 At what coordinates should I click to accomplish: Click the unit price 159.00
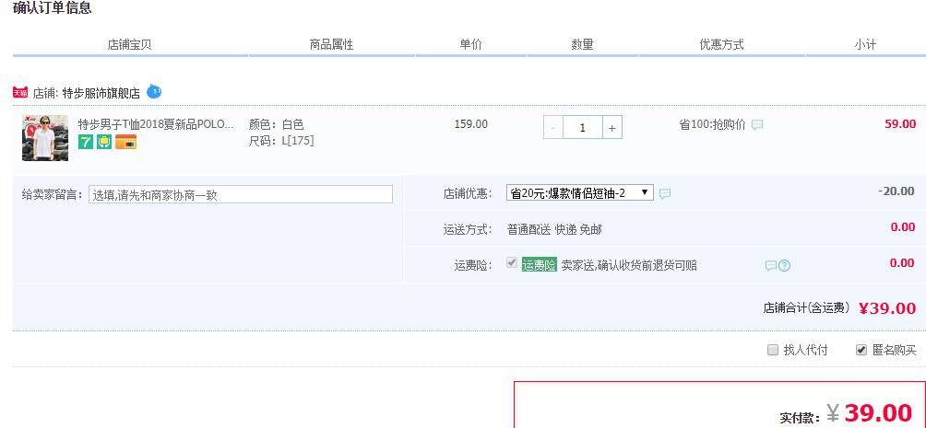tap(470, 124)
